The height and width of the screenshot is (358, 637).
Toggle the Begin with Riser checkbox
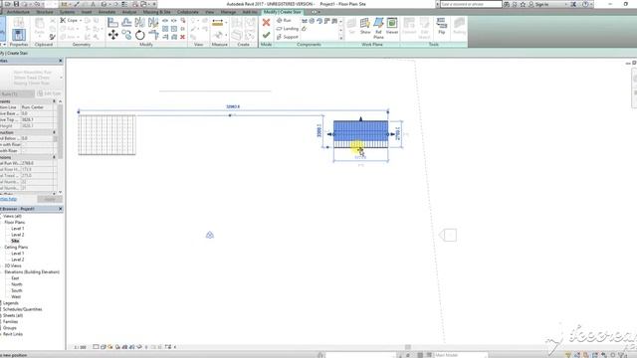coord(23,144)
